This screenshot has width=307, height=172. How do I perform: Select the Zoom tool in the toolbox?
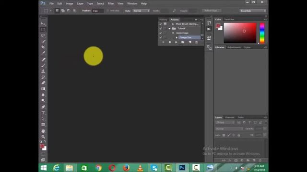(43, 137)
